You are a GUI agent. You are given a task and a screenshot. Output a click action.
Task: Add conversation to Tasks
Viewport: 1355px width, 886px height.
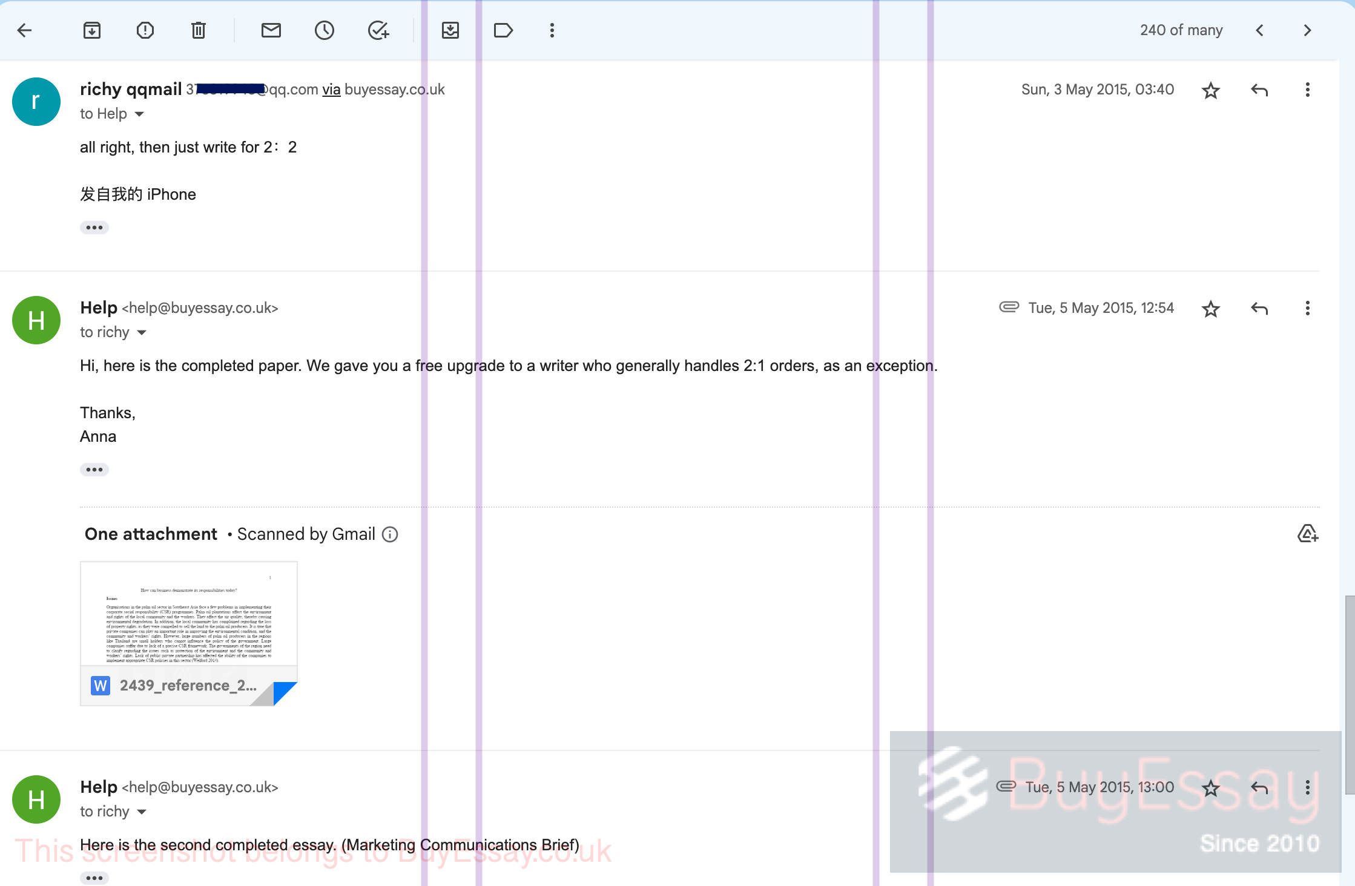tap(378, 30)
